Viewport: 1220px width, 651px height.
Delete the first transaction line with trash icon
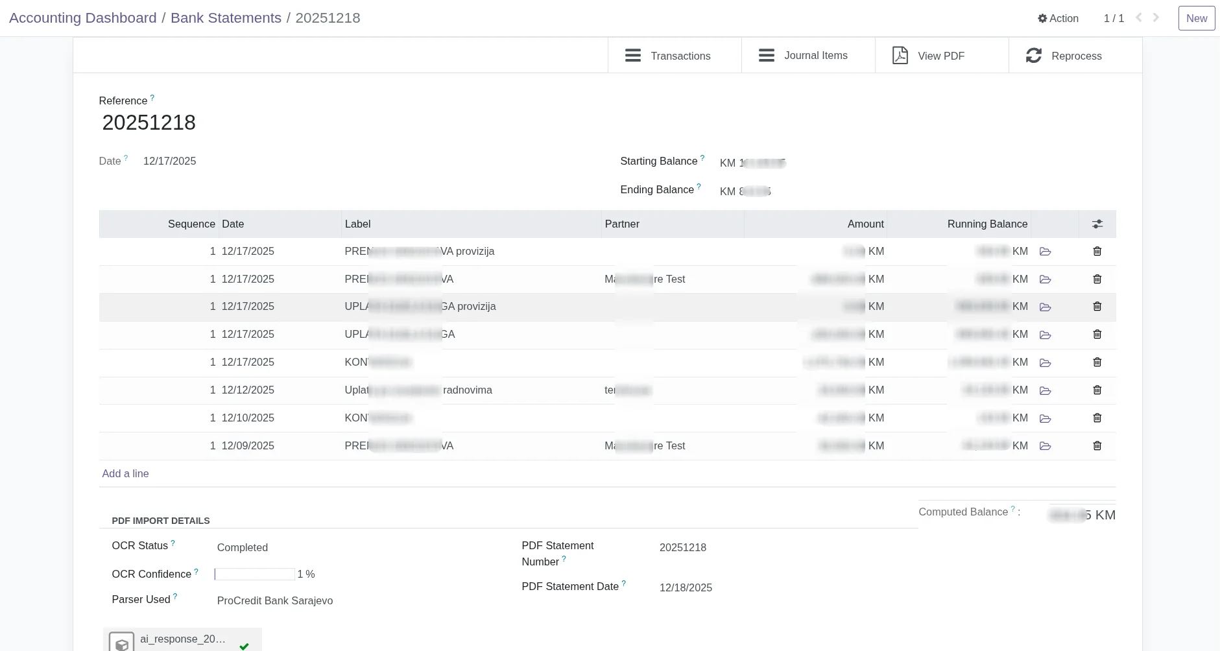point(1097,251)
